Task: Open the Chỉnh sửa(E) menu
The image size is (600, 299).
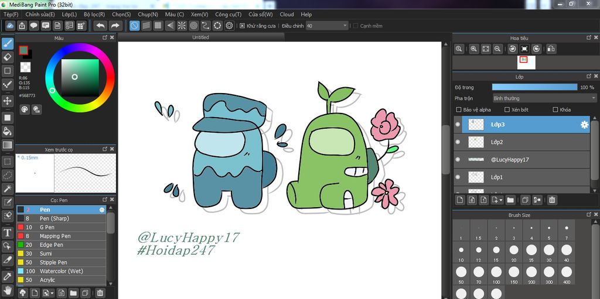Action: click(40, 15)
